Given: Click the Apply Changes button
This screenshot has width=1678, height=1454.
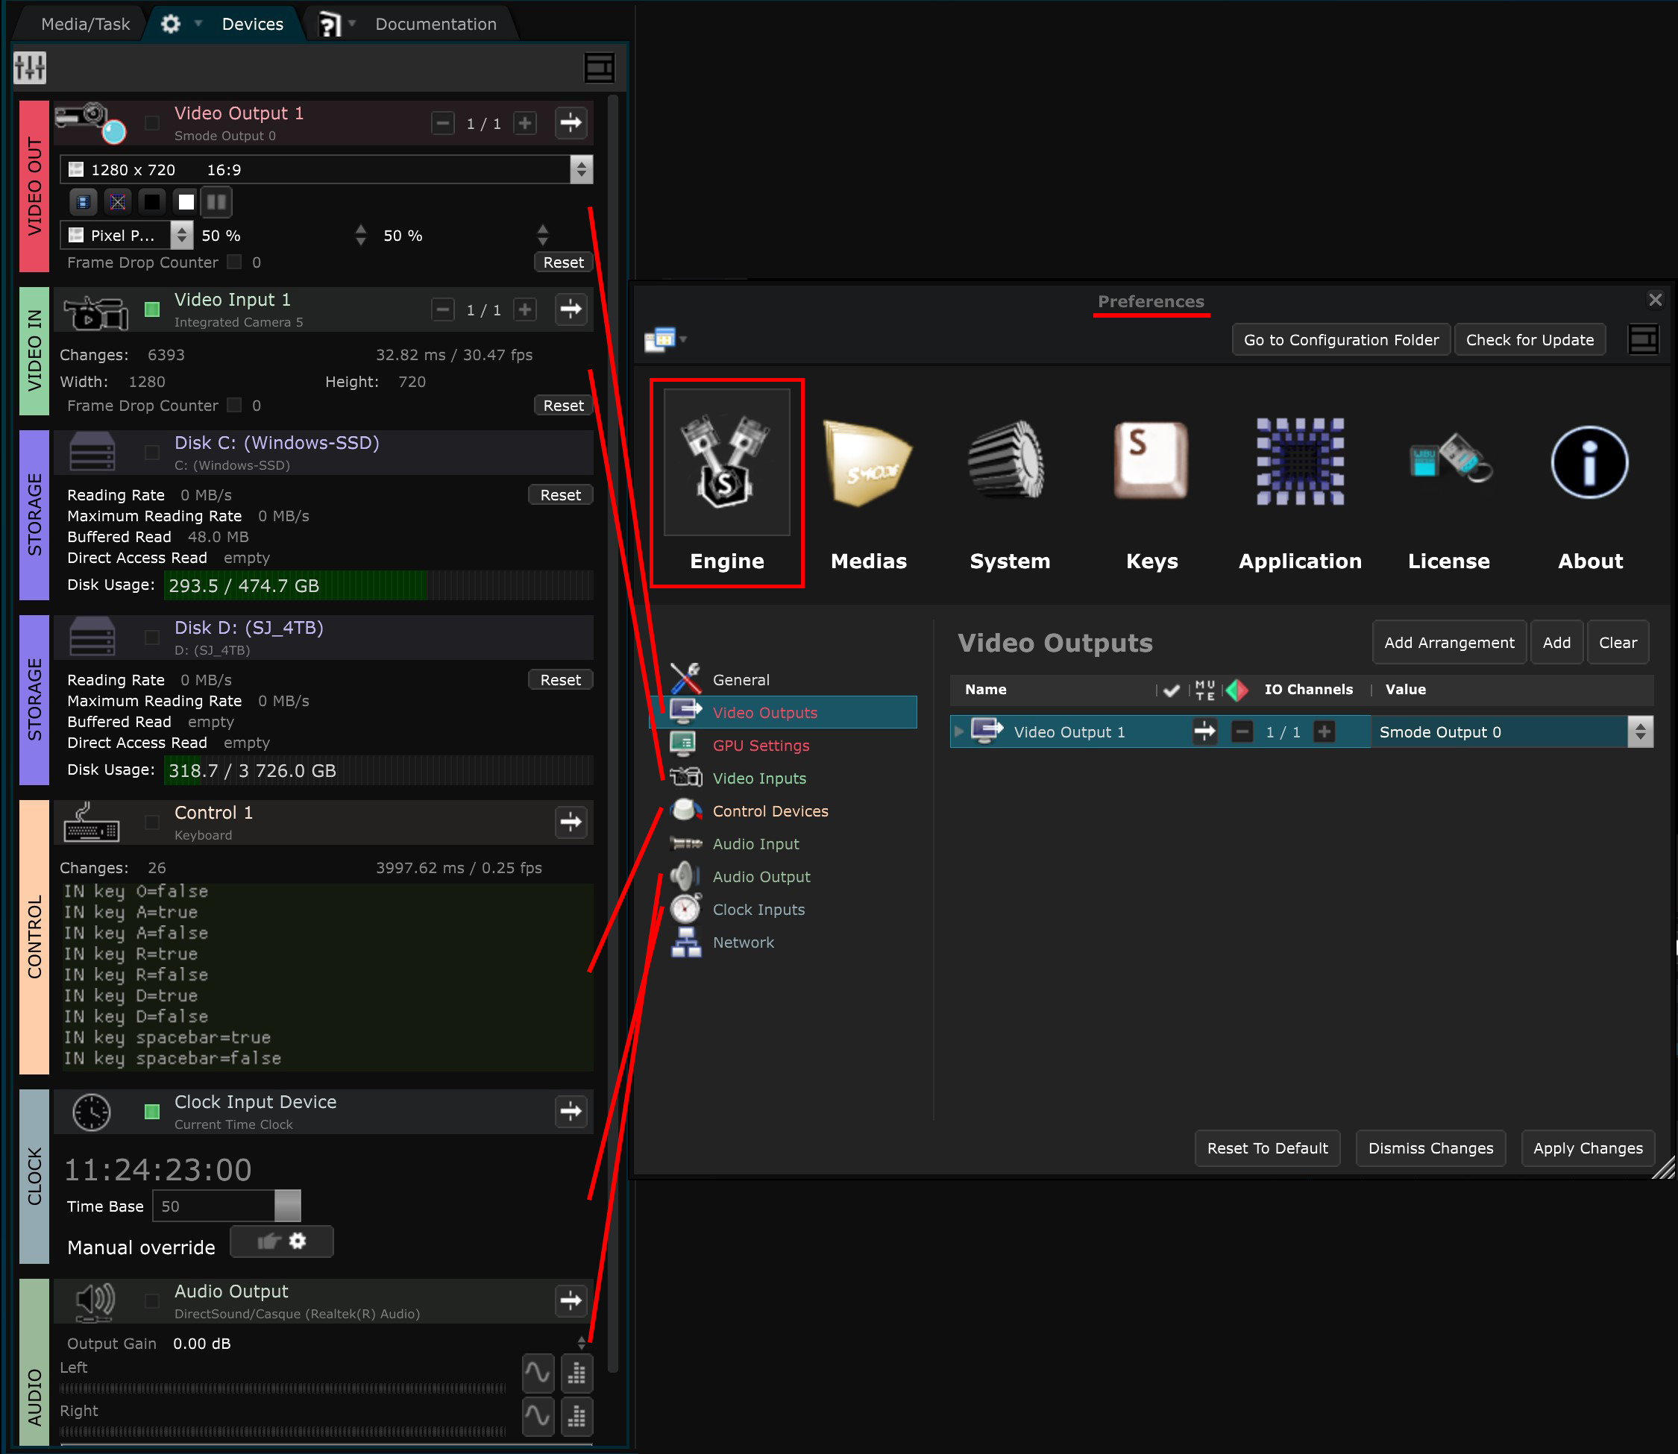Looking at the screenshot, I should 1587,1148.
